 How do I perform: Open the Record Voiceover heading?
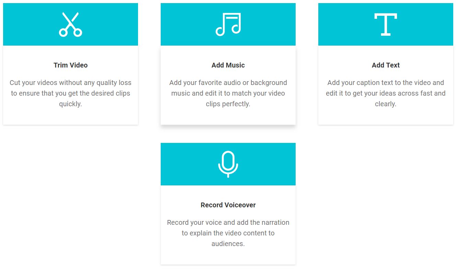228,205
